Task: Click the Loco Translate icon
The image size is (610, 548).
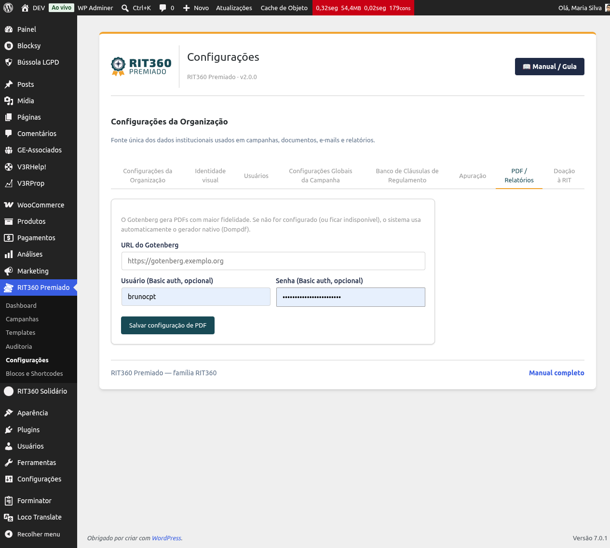Action: [x=9, y=517]
